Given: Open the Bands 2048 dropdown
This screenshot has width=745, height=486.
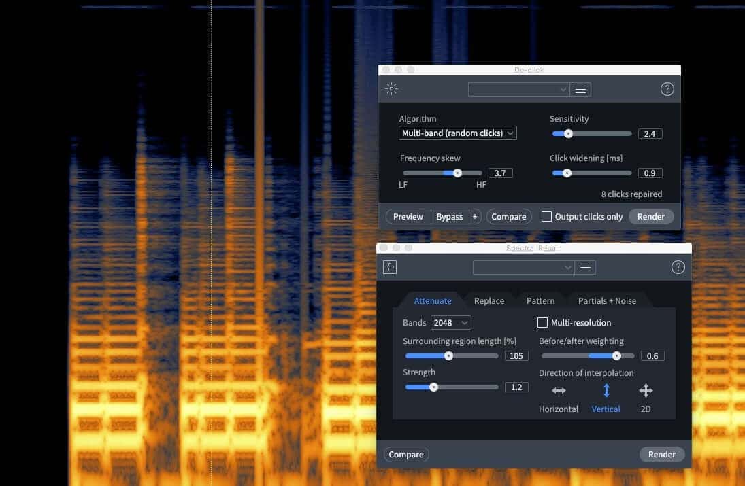Looking at the screenshot, I should click(x=450, y=323).
